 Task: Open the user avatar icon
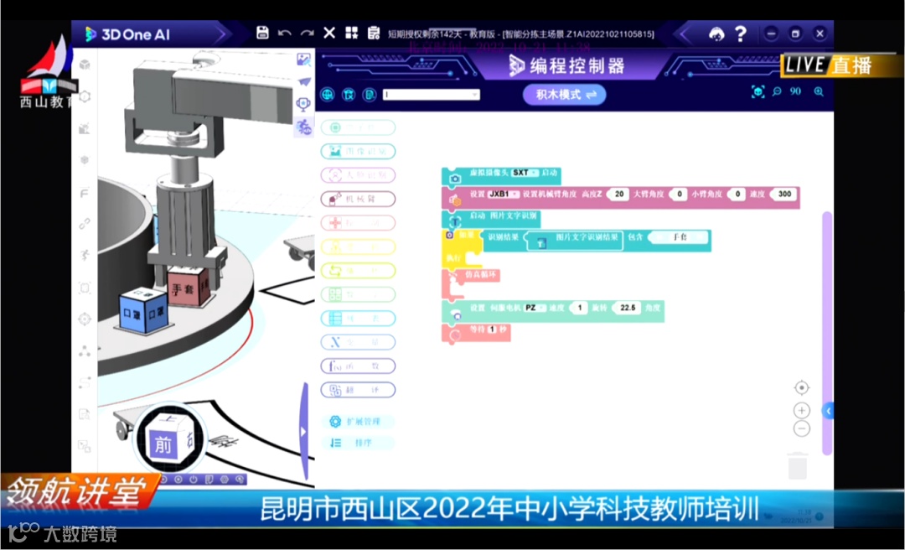(x=716, y=34)
